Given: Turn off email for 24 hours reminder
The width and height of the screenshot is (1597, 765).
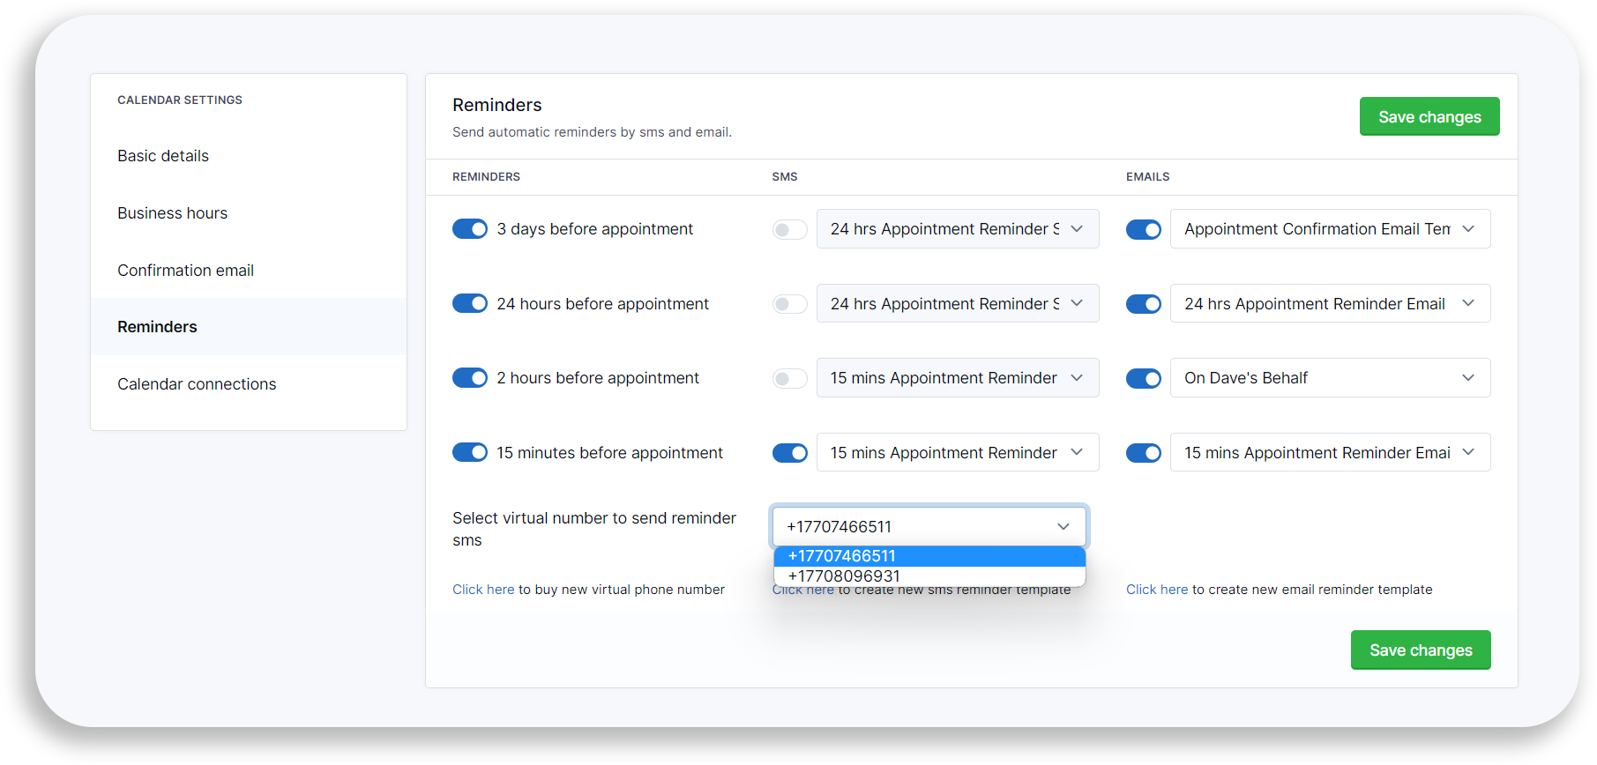Looking at the screenshot, I should point(1143,304).
